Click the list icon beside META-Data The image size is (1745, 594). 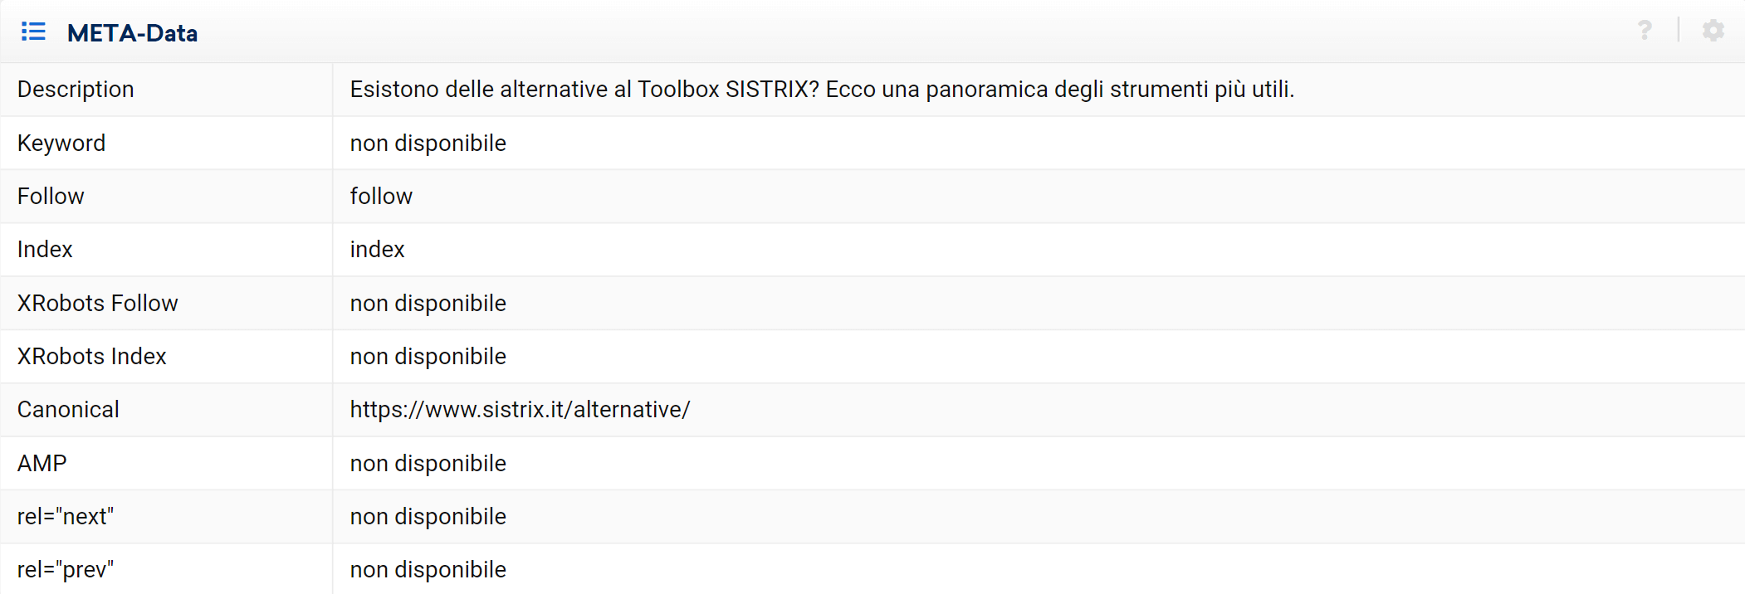coord(33,32)
